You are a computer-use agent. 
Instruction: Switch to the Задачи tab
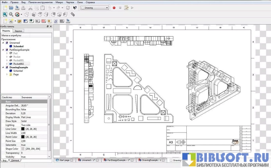pyautogui.click(x=18, y=31)
